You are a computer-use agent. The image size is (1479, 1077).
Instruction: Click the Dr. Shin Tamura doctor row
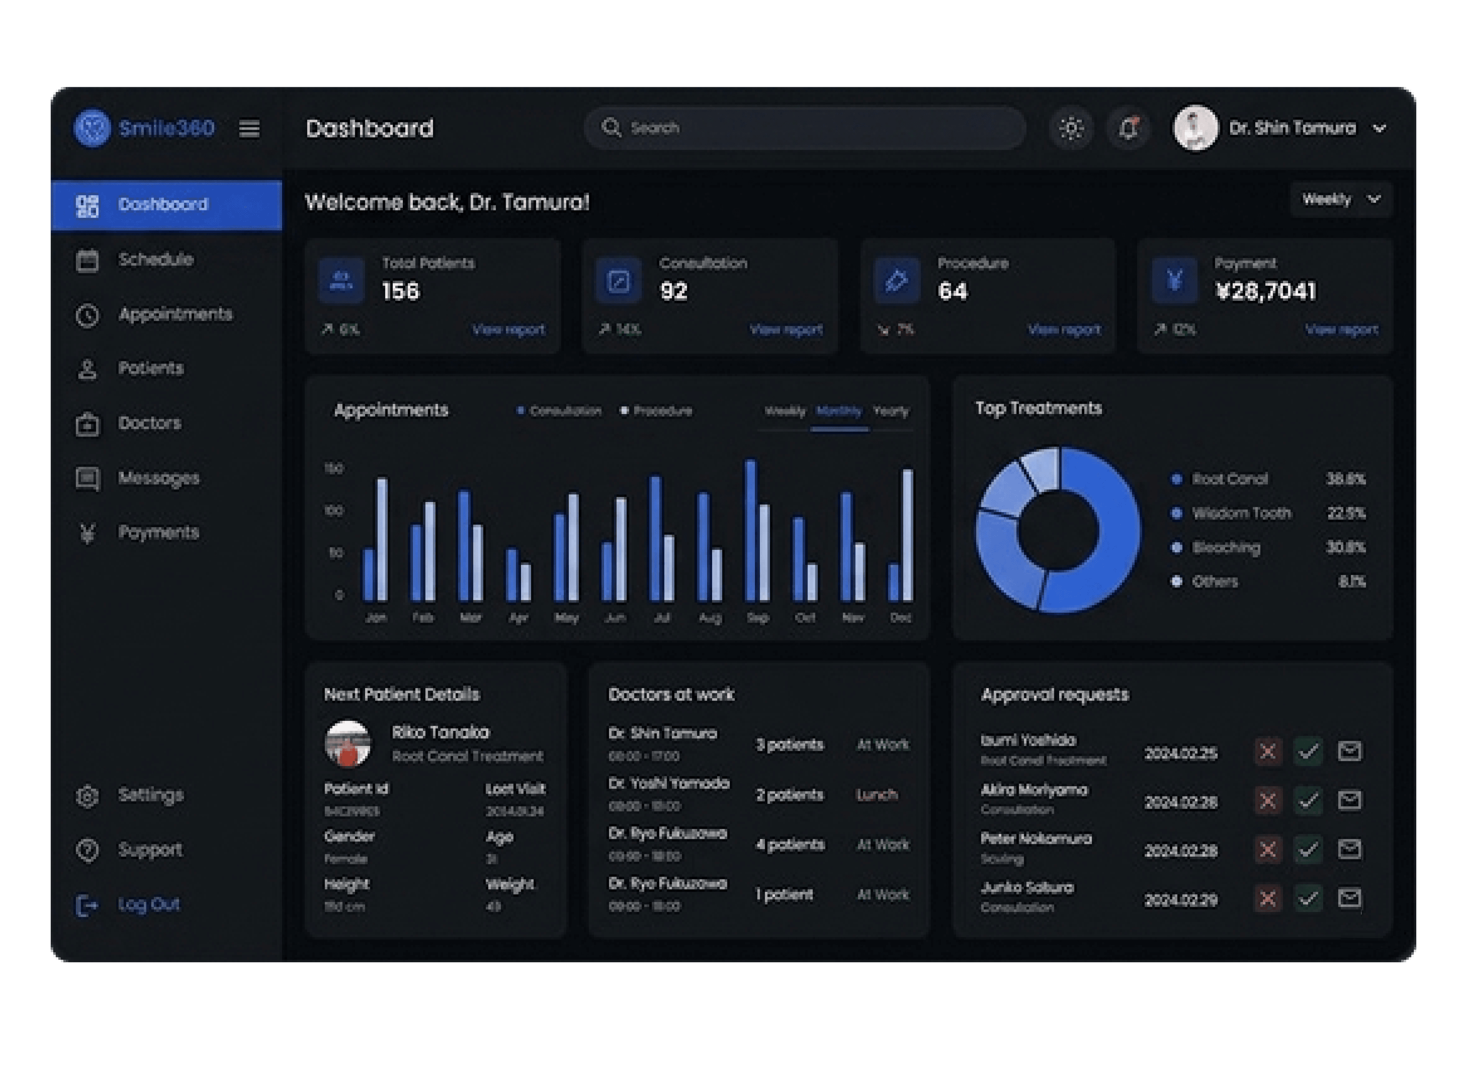point(758,745)
